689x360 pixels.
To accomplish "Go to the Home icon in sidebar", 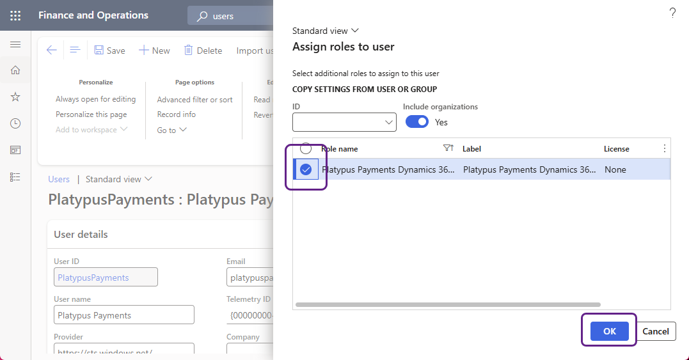I will click(x=15, y=70).
